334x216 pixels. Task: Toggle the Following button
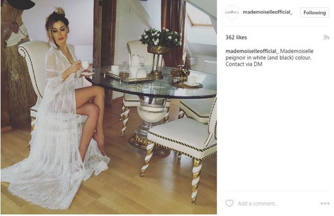tap(315, 13)
